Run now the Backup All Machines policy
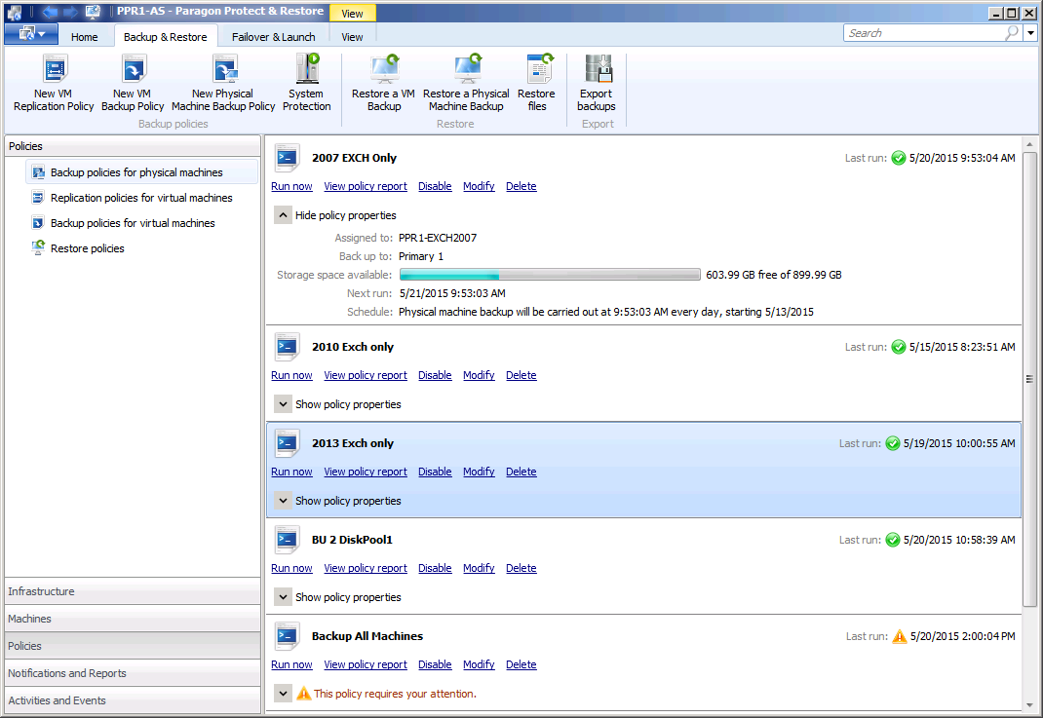This screenshot has height=718, width=1043. pos(291,664)
